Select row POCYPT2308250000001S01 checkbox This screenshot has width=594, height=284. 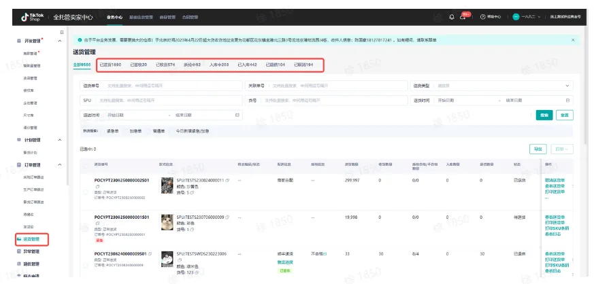(85, 228)
